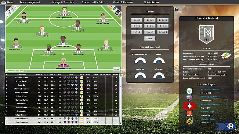The image size is (239, 134).
Task: Select the Otto Carmero row
Action: point(62,122)
